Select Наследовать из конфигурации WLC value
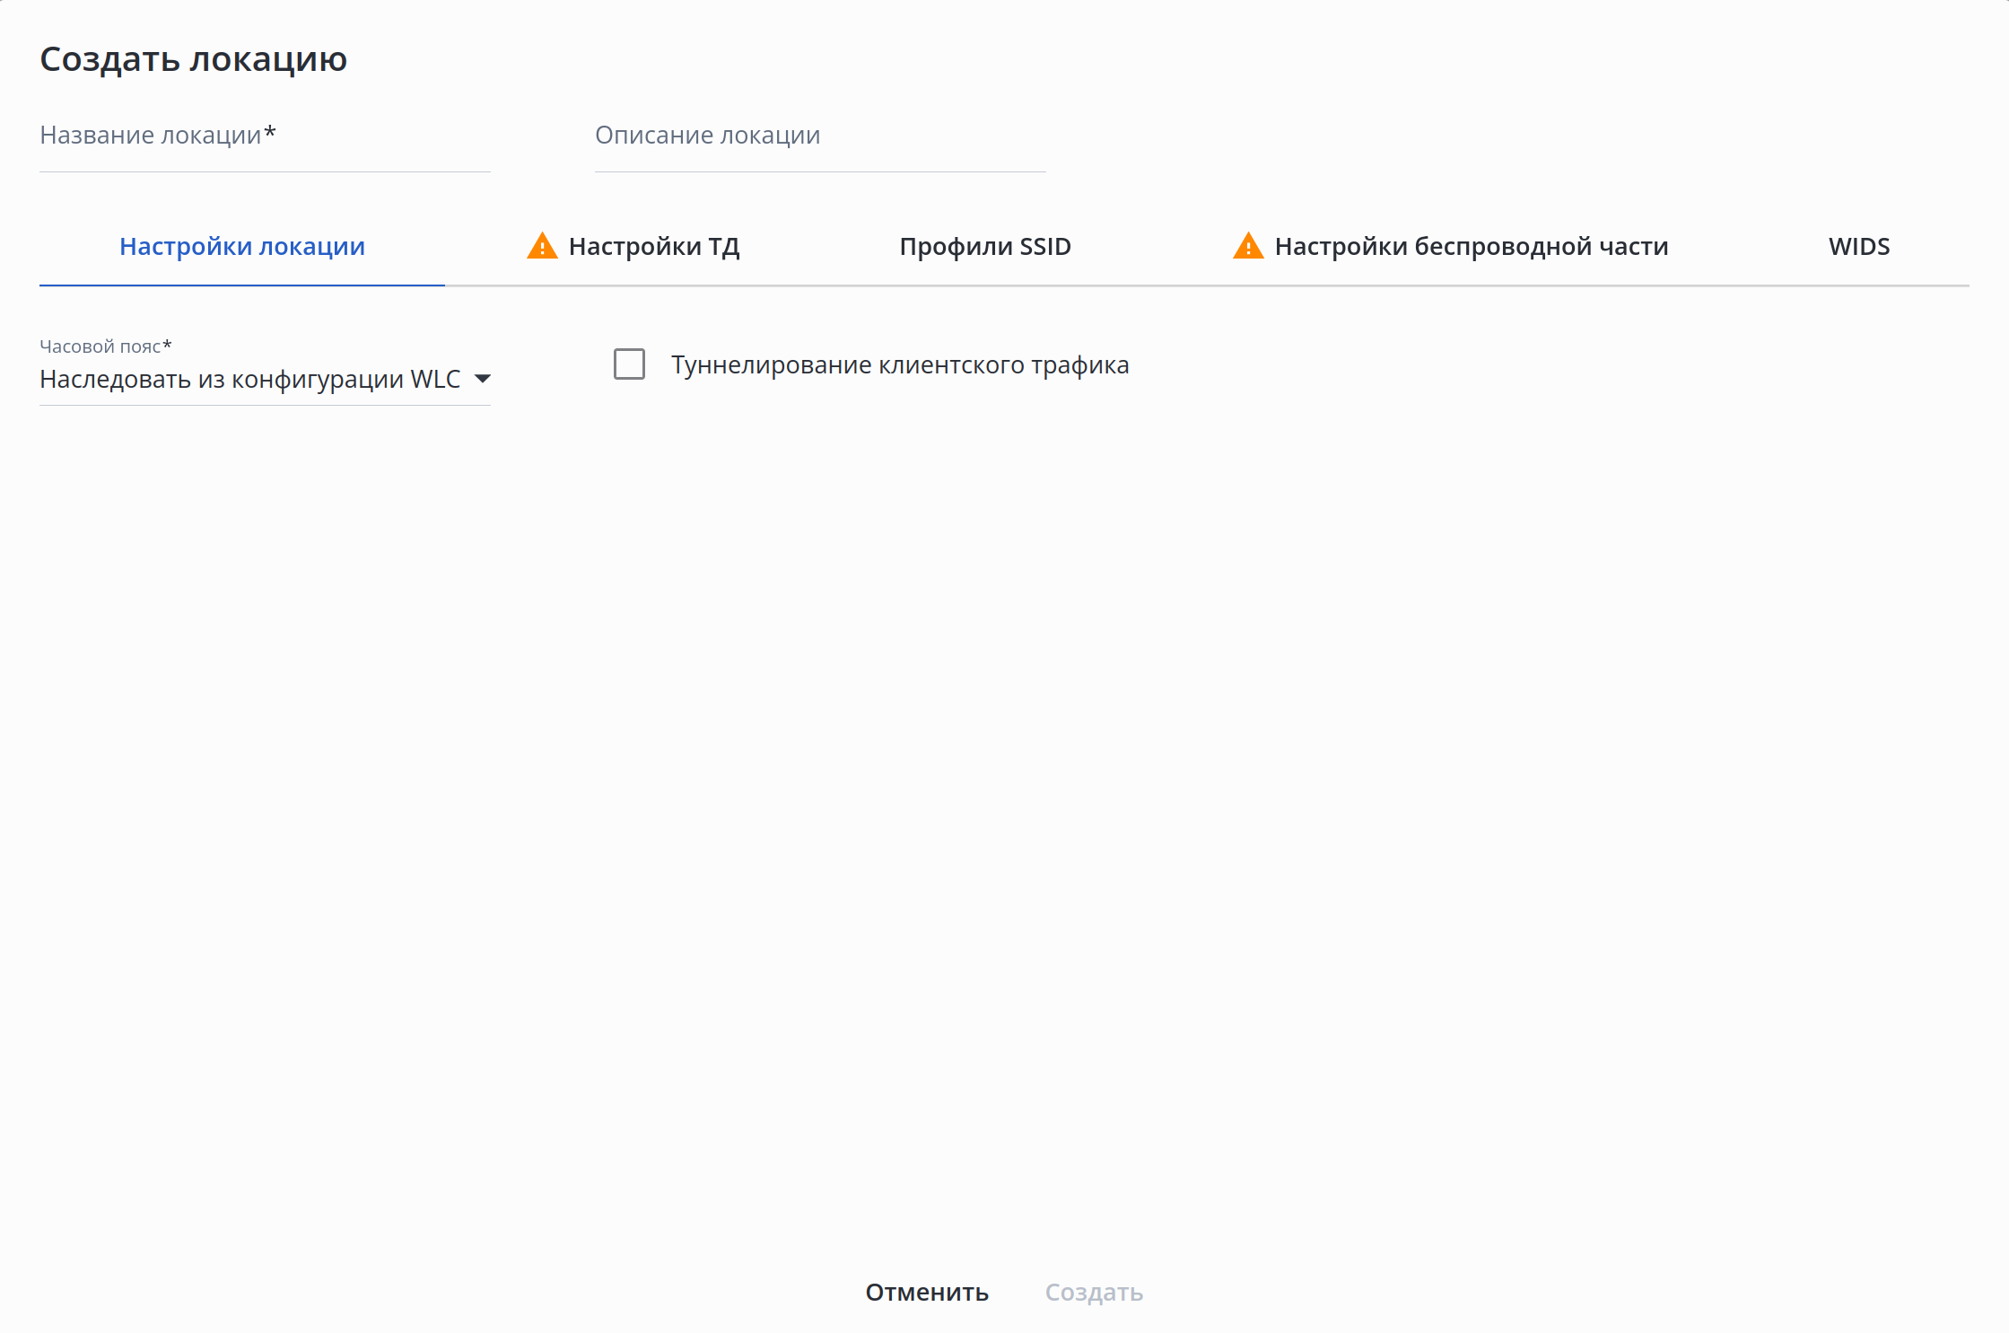The width and height of the screenshot is (2009, 1333). click(249, 380)
